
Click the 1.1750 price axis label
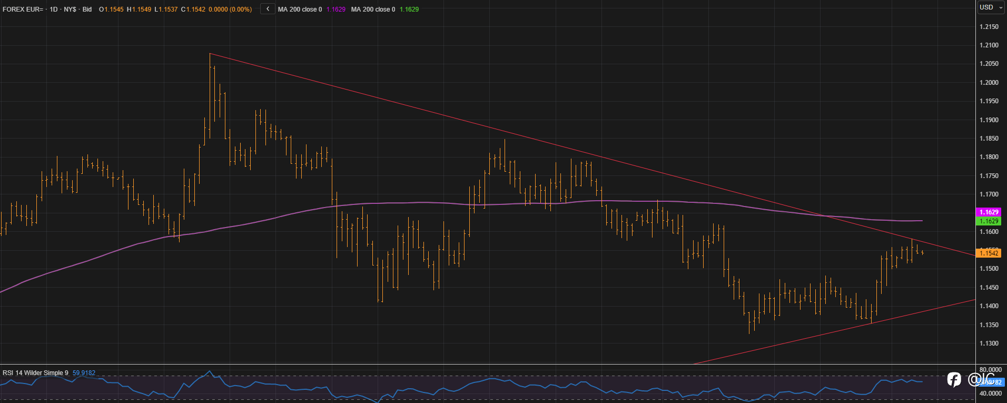click(x=989, y=176)
